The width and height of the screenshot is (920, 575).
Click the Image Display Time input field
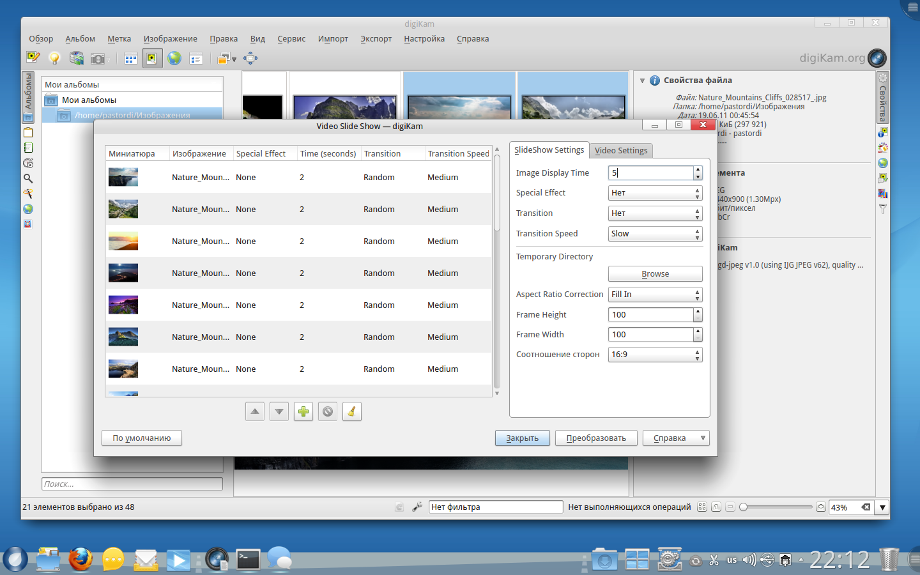(650, 173)
